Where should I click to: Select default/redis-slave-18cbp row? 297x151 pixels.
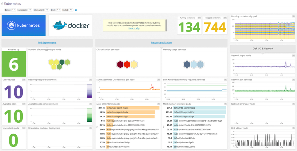[129, 142]
